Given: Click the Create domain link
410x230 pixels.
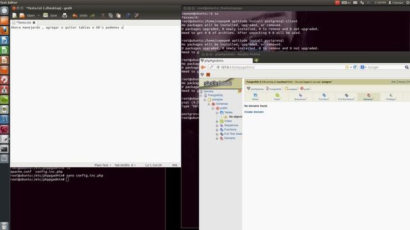Looking at the screenshot, I should point(254,112).
